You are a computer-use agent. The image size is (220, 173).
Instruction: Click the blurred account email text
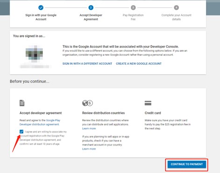click(35, 67)
